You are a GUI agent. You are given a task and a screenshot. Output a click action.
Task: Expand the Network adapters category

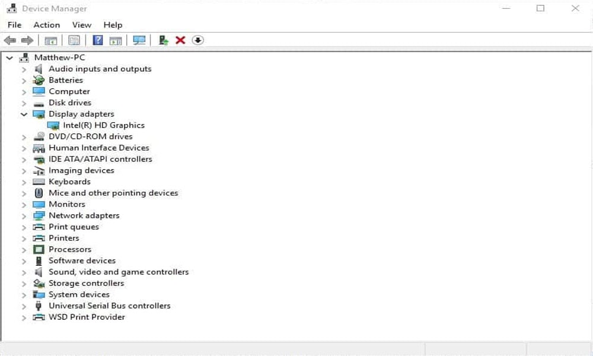(x=24, y=216)
